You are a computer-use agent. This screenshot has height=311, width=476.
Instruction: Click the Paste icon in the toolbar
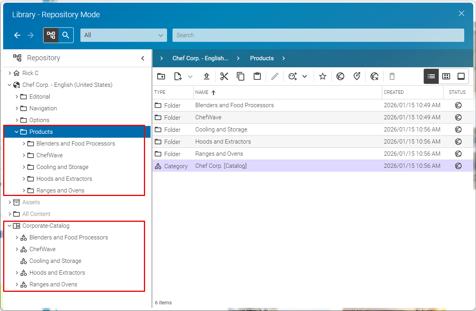pyautogui.click(x=257, y=76)
